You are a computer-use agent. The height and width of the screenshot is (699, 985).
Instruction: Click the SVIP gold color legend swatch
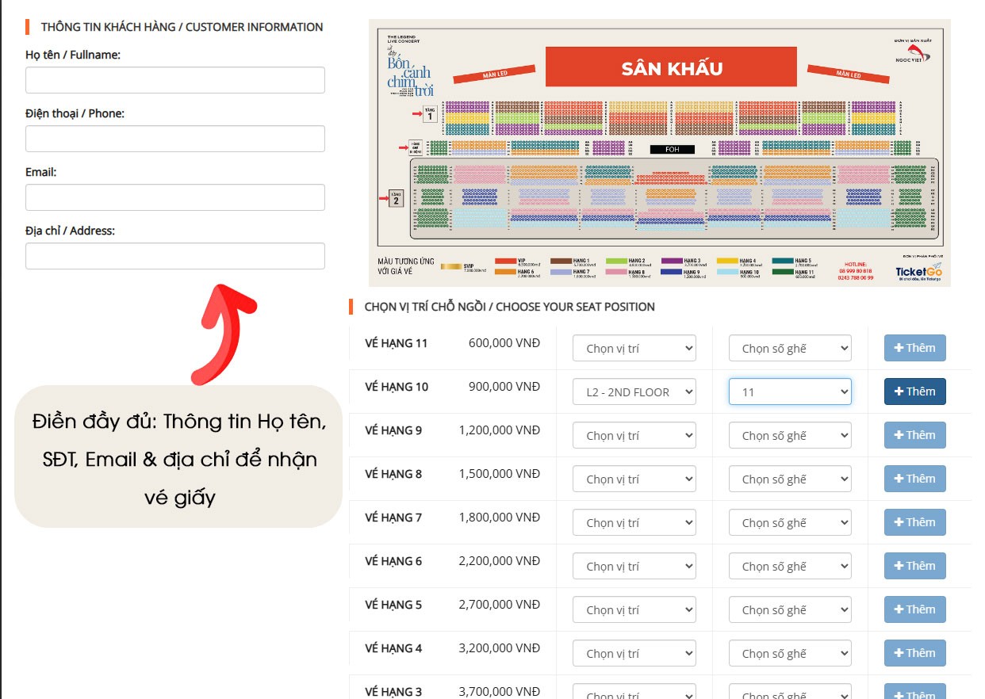point(452,267)
